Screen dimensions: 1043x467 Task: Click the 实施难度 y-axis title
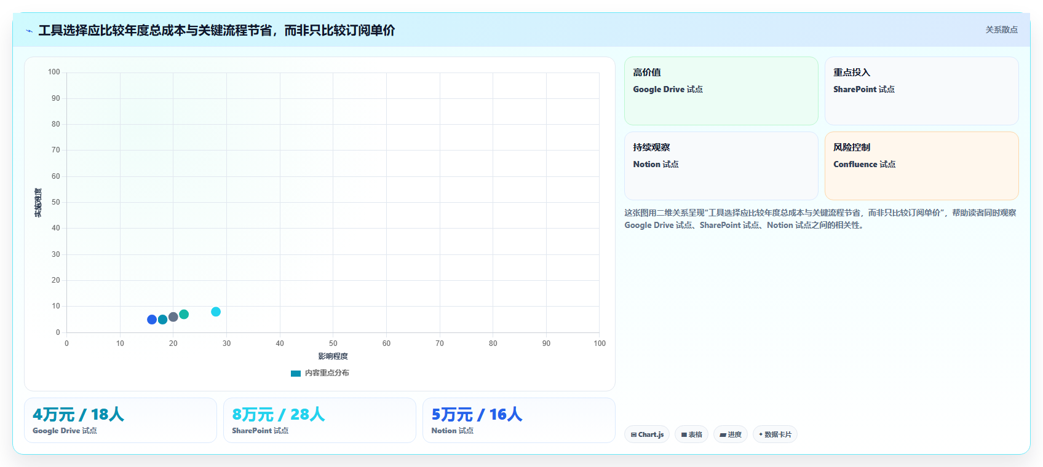[38, 203]
